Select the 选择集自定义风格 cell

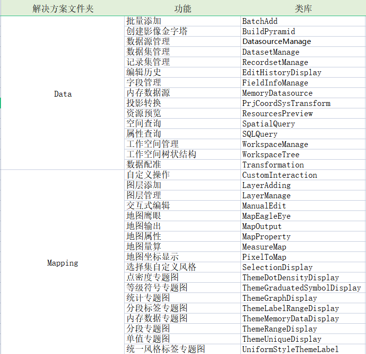[183, 268]
